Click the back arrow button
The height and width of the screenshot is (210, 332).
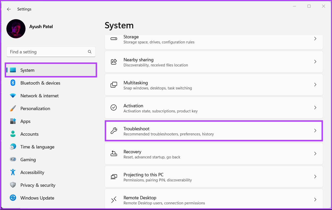9,9
